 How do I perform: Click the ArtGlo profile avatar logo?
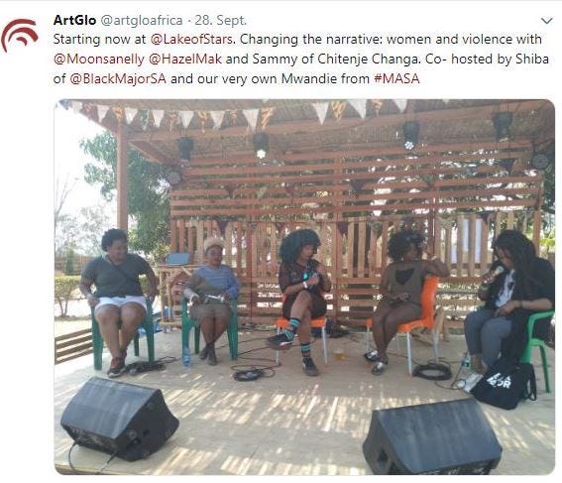(x=20, y=36)
